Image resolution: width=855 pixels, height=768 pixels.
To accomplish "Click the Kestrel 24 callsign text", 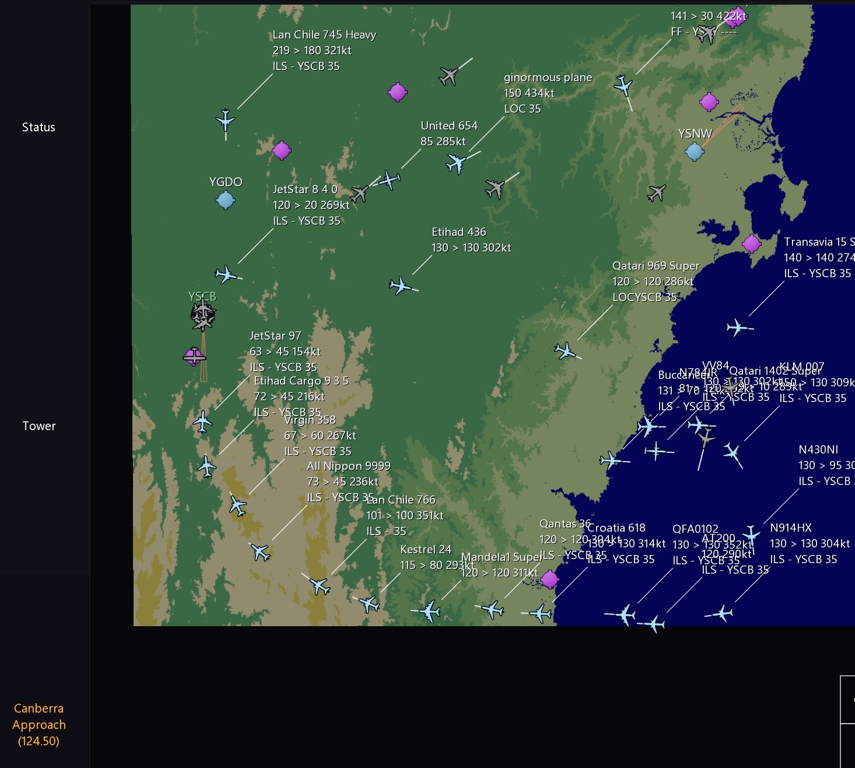I will (426, 550).
